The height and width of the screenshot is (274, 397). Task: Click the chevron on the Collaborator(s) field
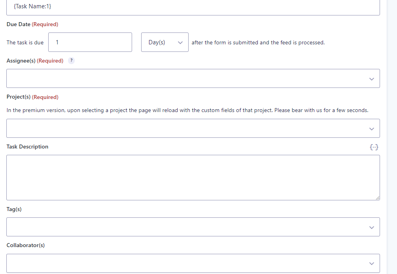click(371, 263)
